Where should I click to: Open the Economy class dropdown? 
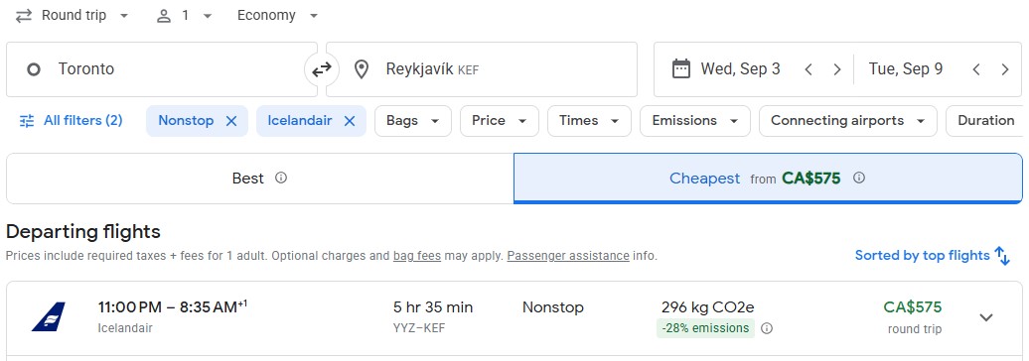pos(277,16)
